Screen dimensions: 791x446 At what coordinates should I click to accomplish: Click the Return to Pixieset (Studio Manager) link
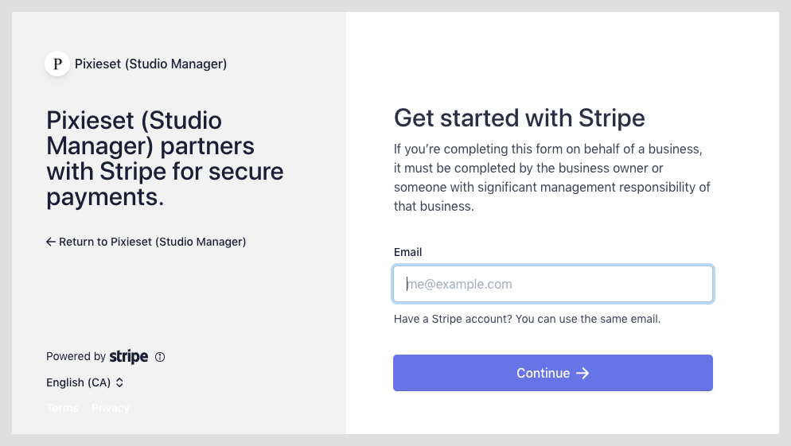pos(146,242)
